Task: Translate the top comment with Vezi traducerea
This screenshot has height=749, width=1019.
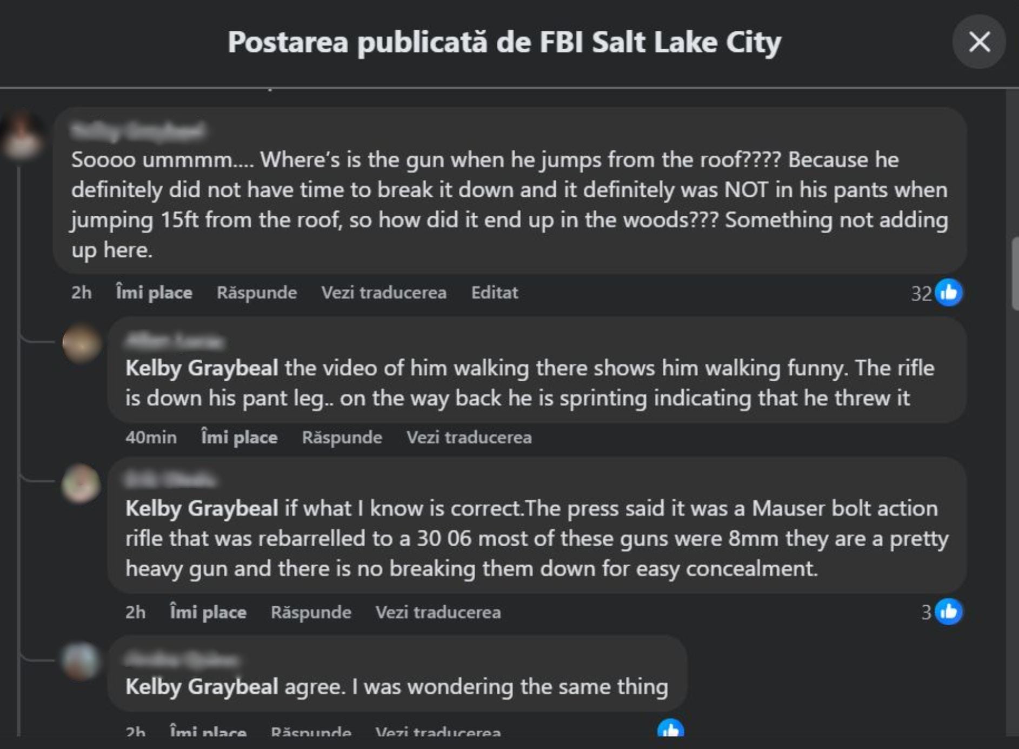Action: [x=384, y=293]
